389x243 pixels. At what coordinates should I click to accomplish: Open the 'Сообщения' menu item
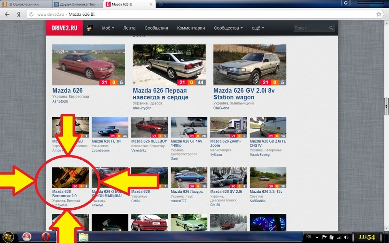click(x=156, y=28)
